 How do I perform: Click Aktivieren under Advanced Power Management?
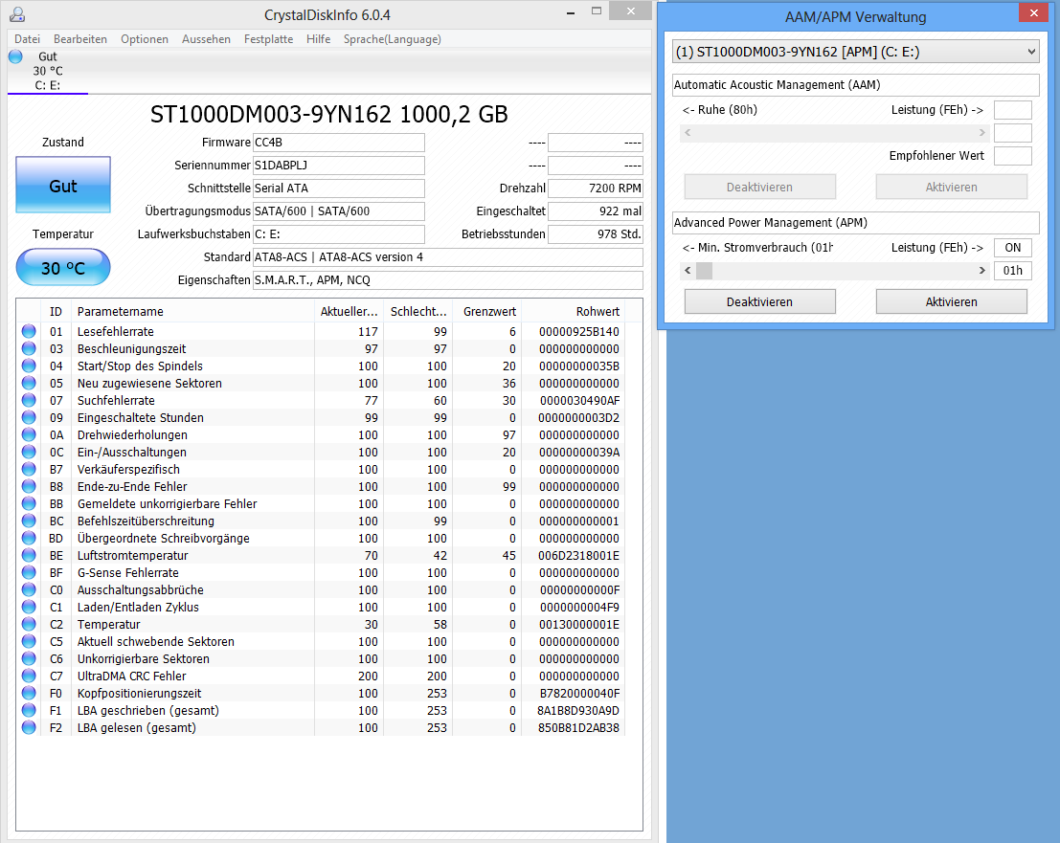point(951,302)
